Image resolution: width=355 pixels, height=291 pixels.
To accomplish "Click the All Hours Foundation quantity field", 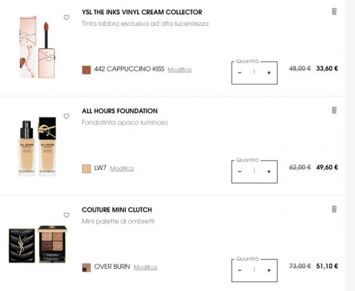I will coord(255,172).
